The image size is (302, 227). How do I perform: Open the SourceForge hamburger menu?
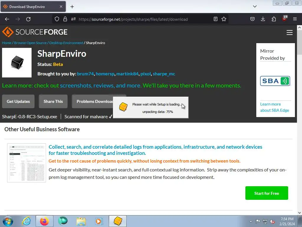pyautogui.click(x=290, y=33)
